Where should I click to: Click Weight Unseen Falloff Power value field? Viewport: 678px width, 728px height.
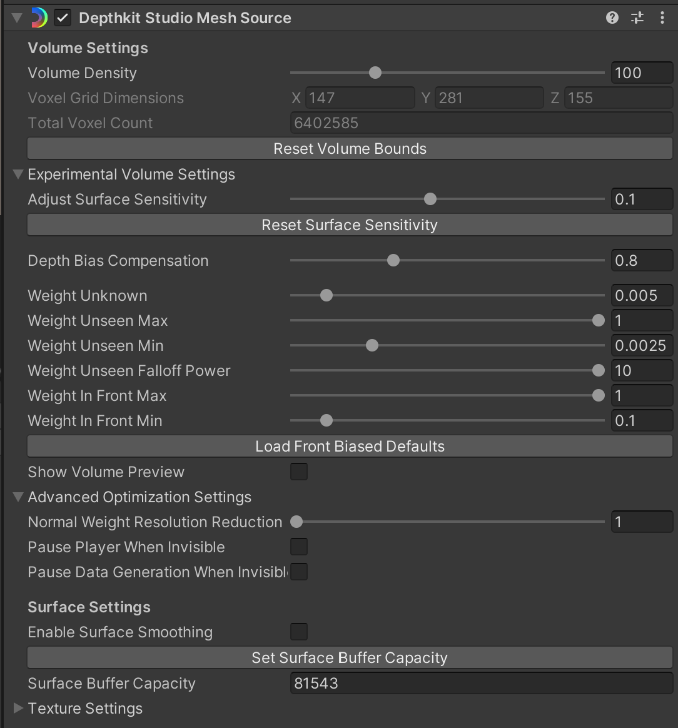point(642,370)
